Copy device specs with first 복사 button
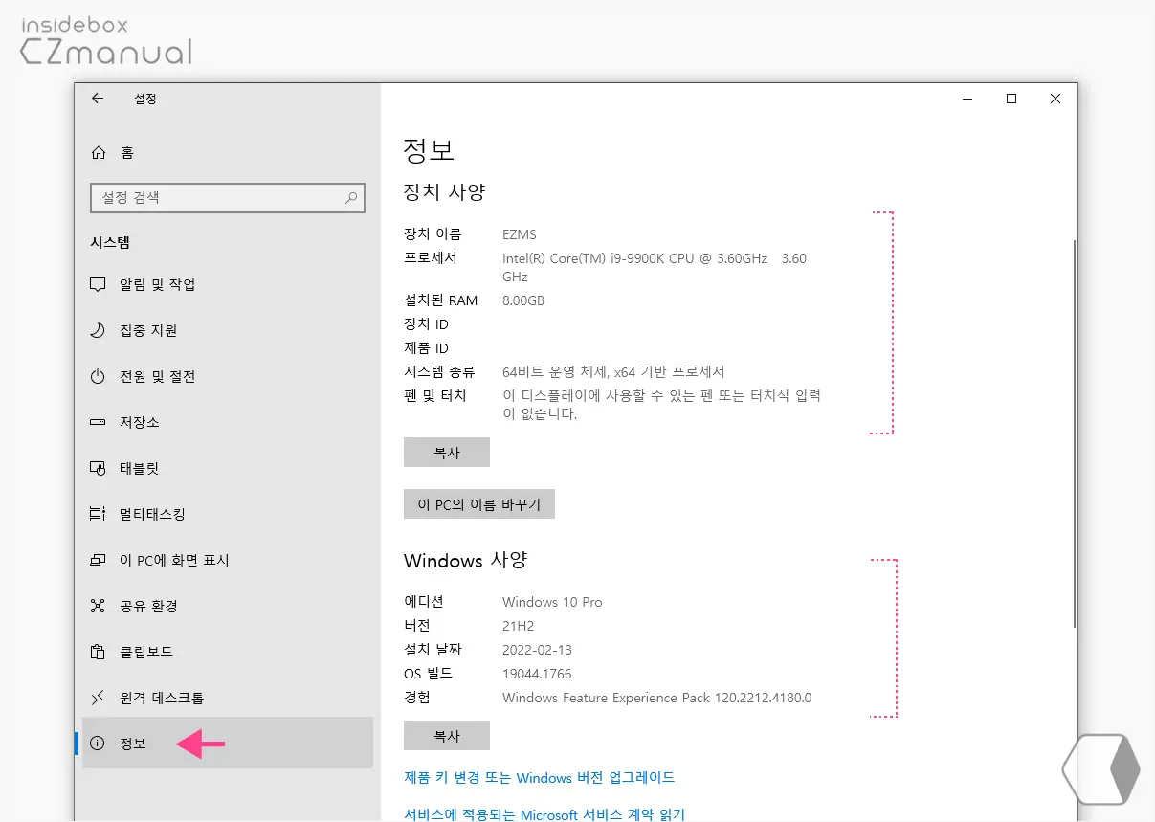1155x822 pixels. click(447, 453)
